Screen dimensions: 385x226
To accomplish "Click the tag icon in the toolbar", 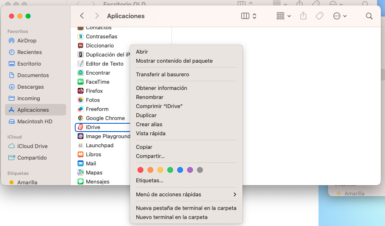I will (x=319, y=16).
